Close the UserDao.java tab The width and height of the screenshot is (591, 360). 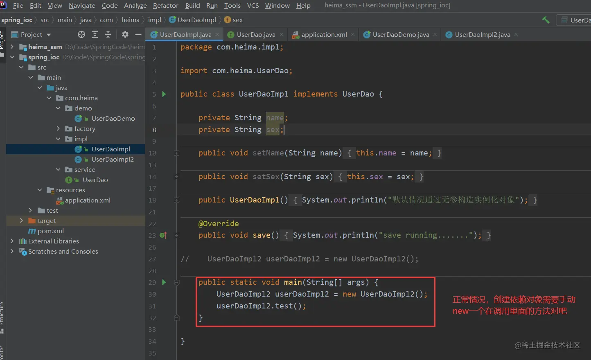click(282, 34)
